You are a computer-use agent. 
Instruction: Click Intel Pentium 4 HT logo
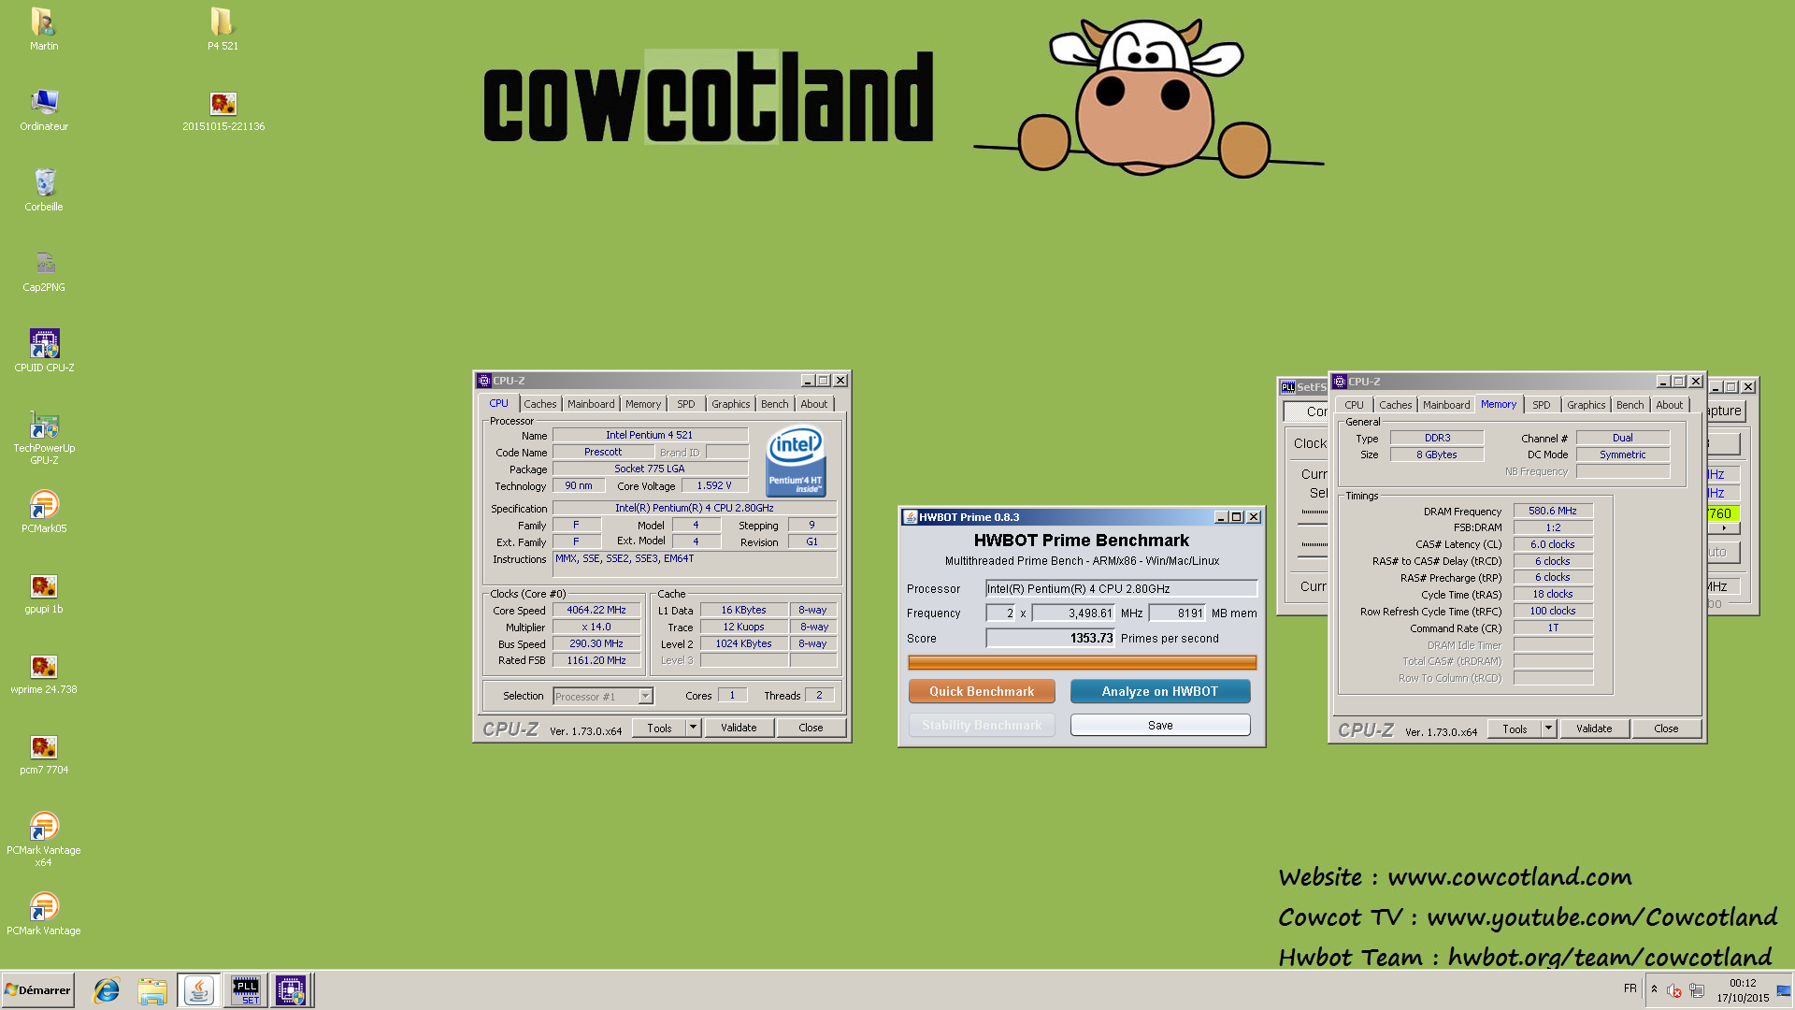click(796, 461)
